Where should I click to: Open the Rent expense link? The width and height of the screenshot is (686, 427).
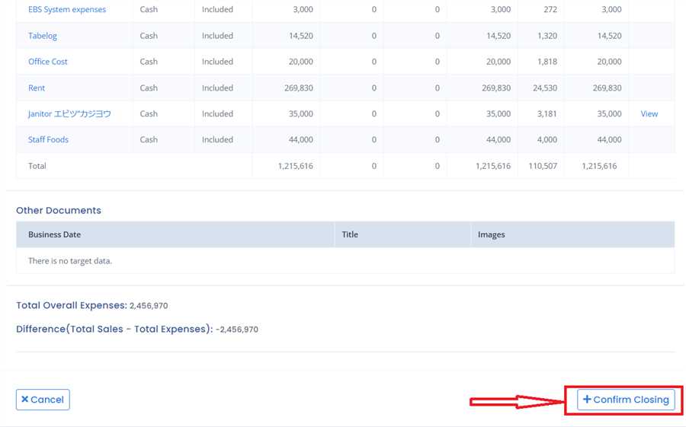point(37,88)
